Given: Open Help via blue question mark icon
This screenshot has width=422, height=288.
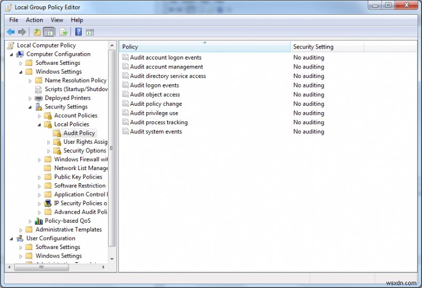Looking at the screenshot, I should pyautogui.click(x=78, y=32).
